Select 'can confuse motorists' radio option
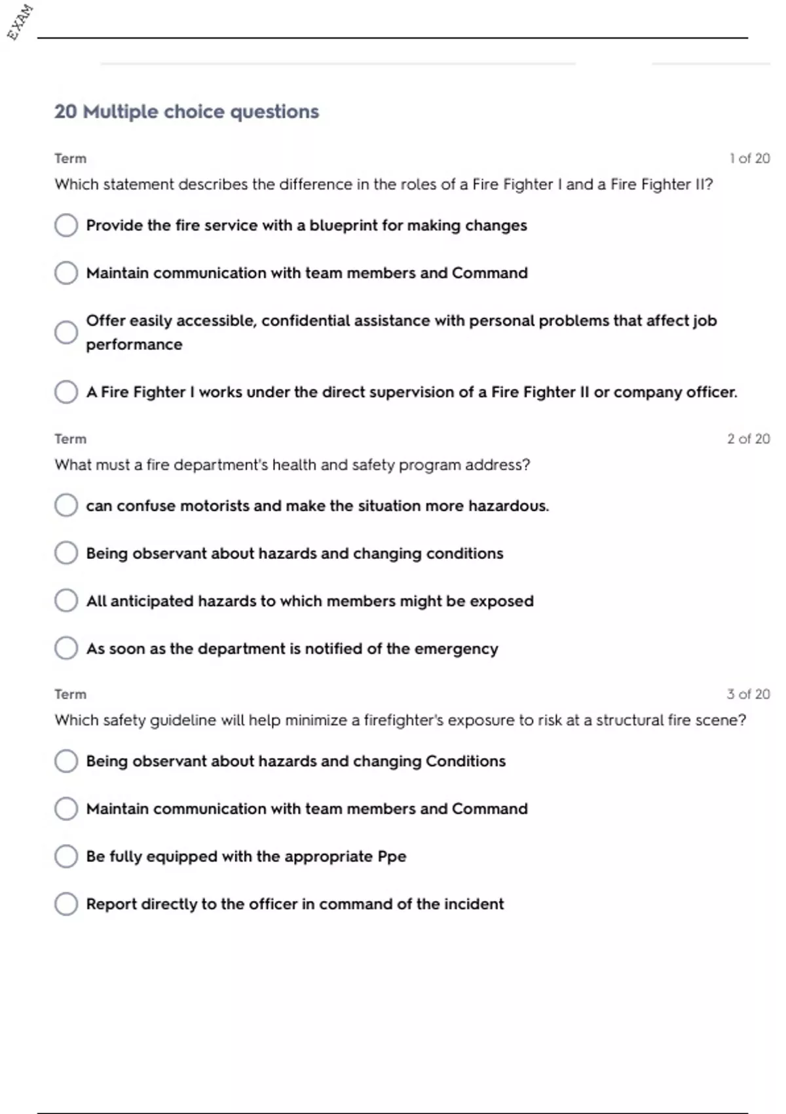 66,505
